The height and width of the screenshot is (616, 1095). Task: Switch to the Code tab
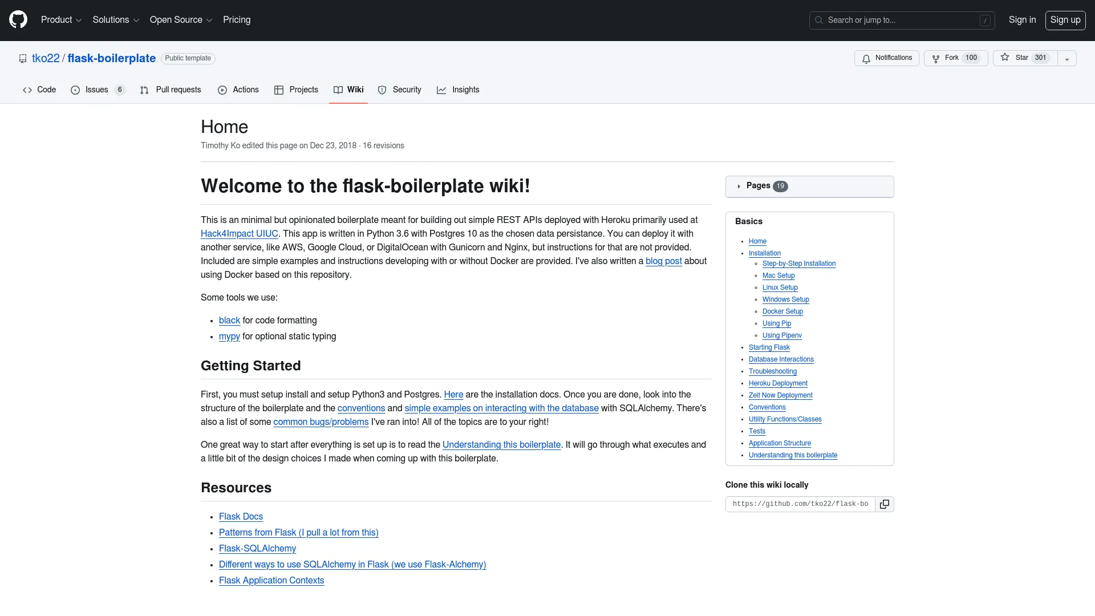point(39,90)
